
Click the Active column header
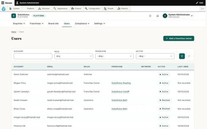161,67
